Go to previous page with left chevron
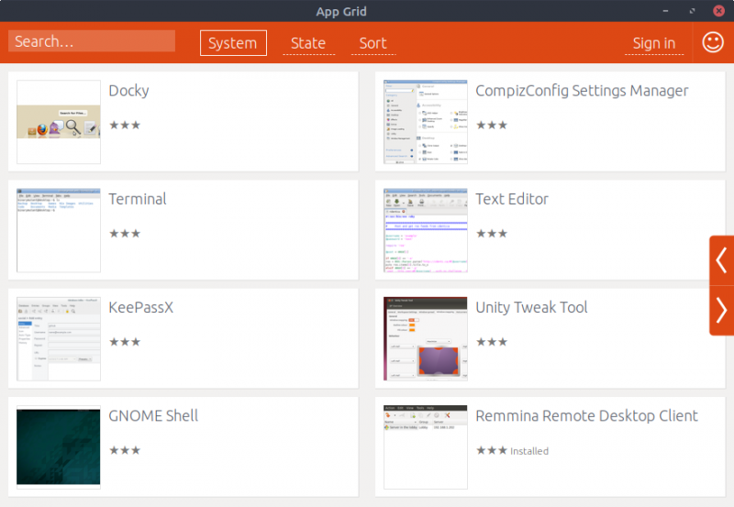Image resolution: width=734 pixels, height=507 pixels. (721, 259)
